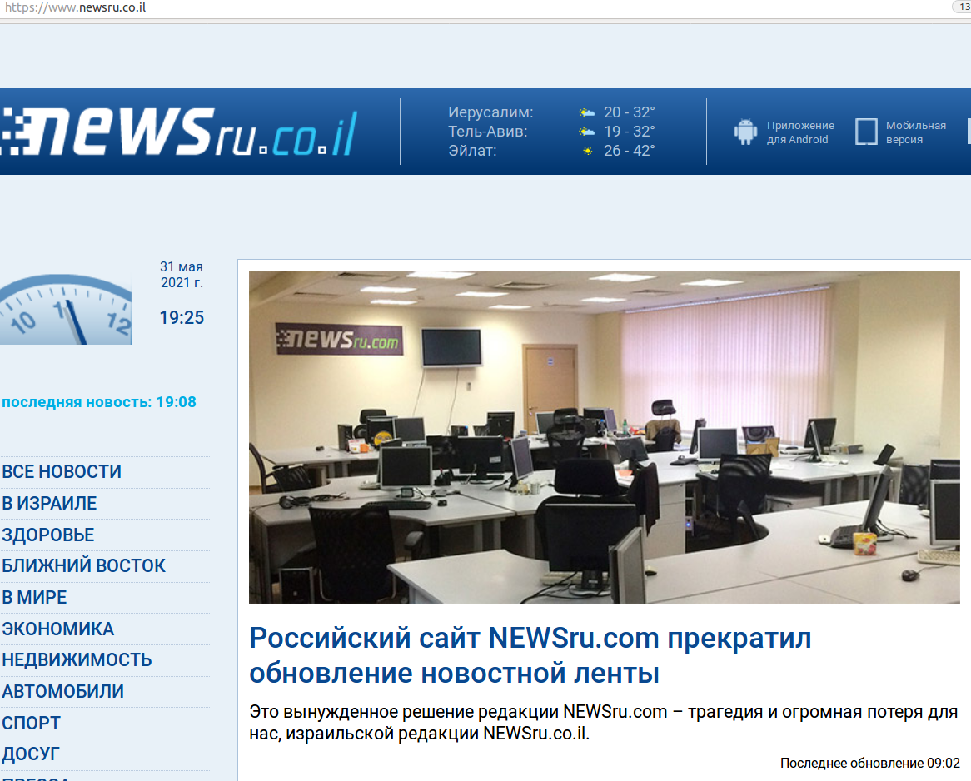This screenshot has width=971, height=781.
Task: Select the 'ЗДОРОВЬЕ' menu item
Action: tap(48, 535)
